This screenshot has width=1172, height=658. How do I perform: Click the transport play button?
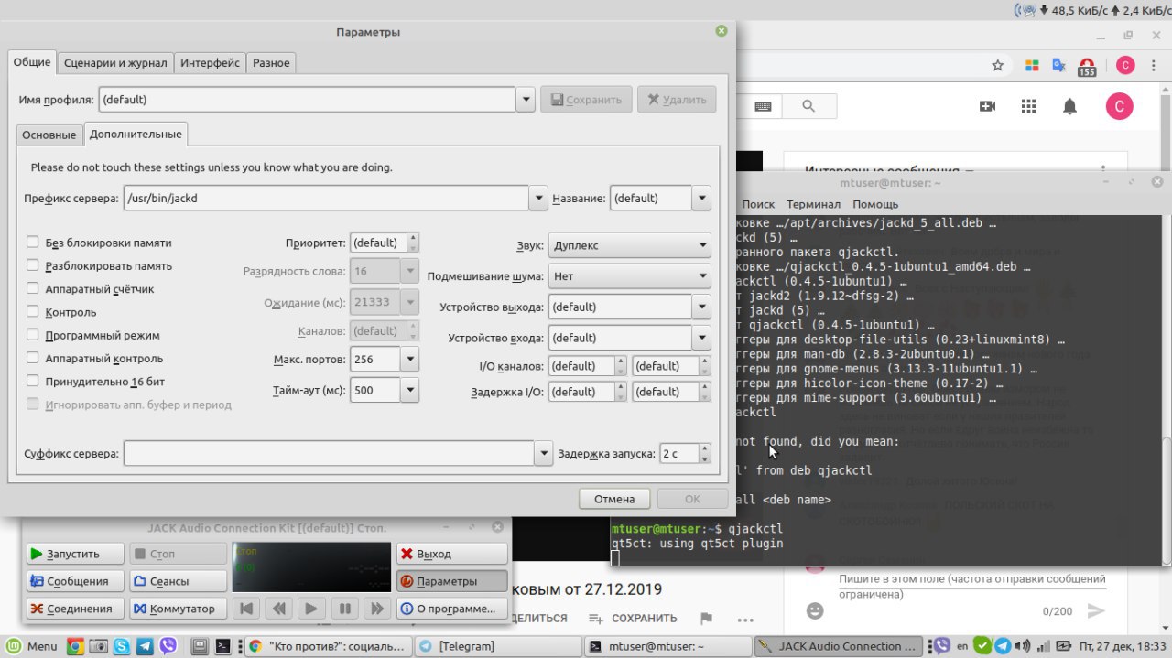[x=311, y=609]
